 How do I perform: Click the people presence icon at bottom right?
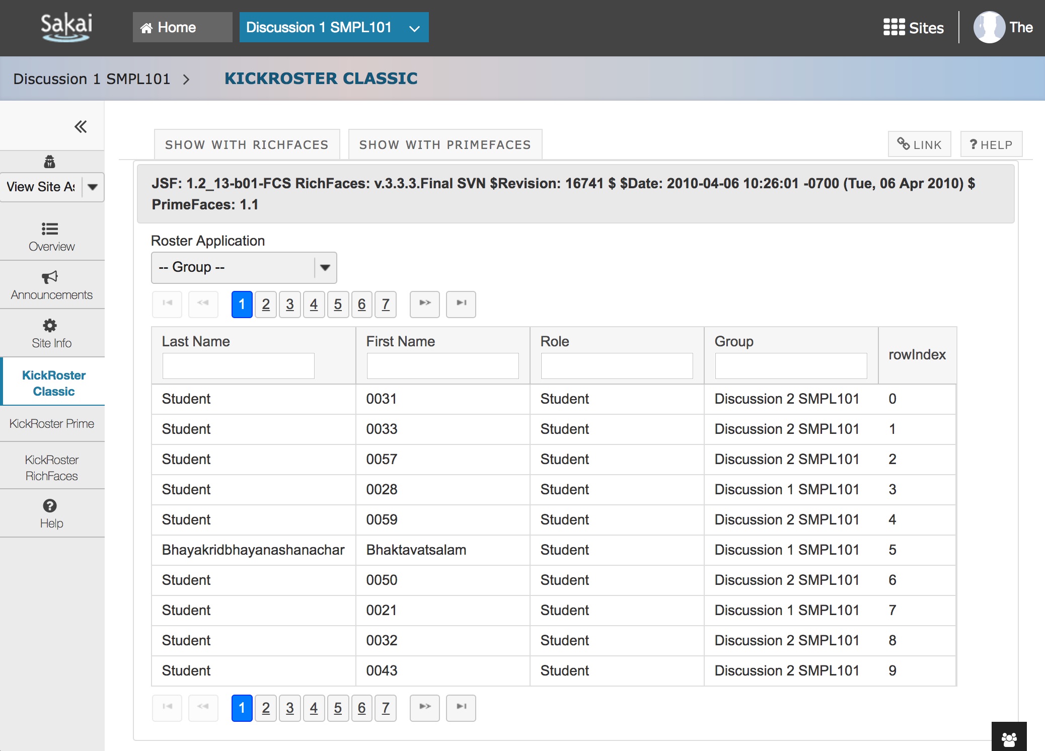coord(1009,738)
